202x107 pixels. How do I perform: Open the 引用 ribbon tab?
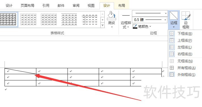click(x=46, y=6)
